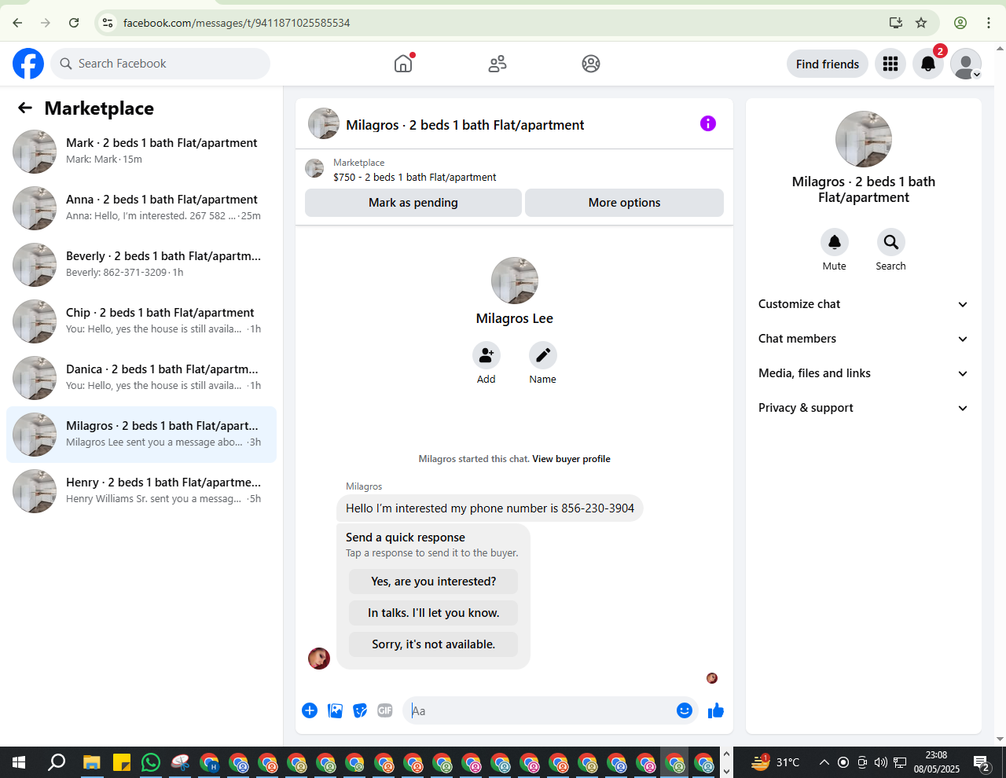Send quick response 'In talks. I'll let you know.'

434,613
